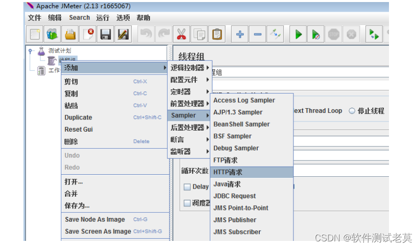Collapse the 测试计划 tree node toggle
The image size is (420, 248).
(31, 51)
